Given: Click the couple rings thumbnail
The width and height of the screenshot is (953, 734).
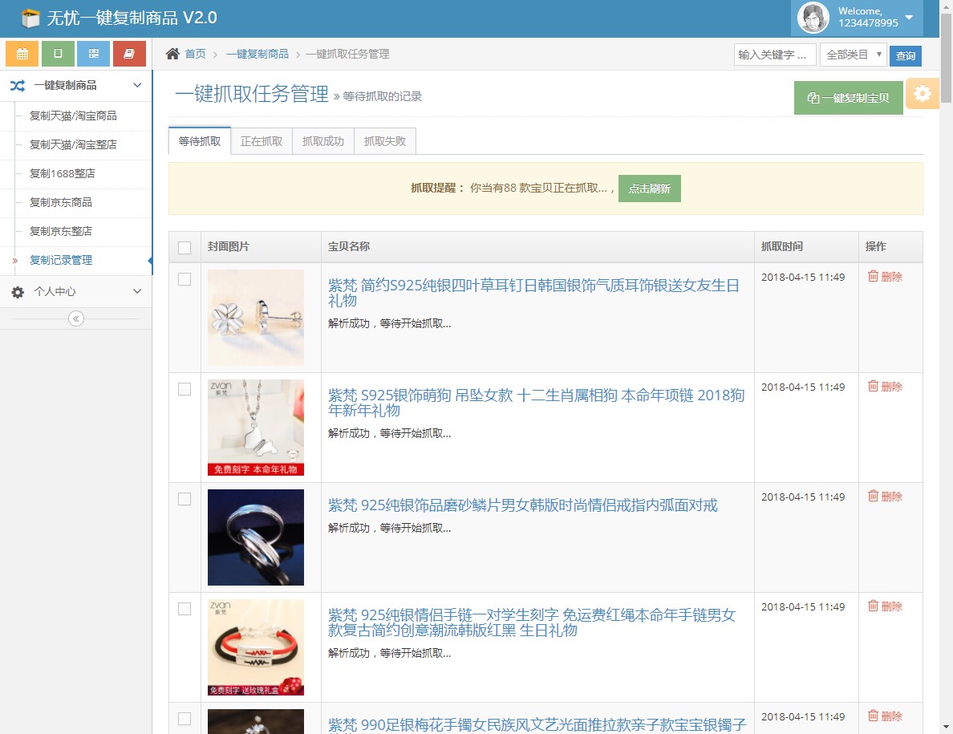Looking at the screenshot, I should tap(255, 537).
